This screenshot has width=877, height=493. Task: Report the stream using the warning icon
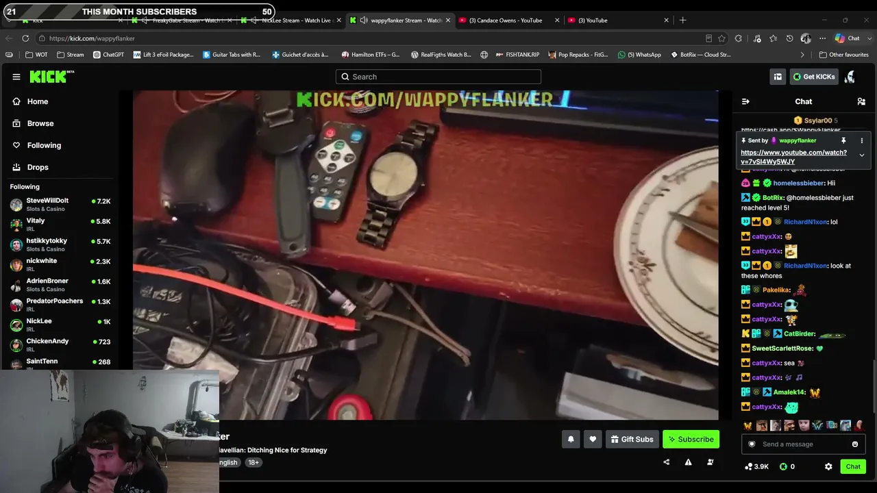click(x=688, y=462)
